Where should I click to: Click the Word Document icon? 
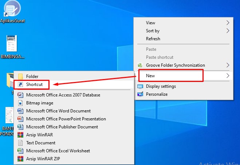pos(20,111)
